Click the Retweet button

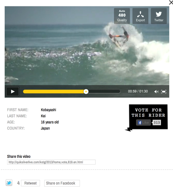point(31,183)
